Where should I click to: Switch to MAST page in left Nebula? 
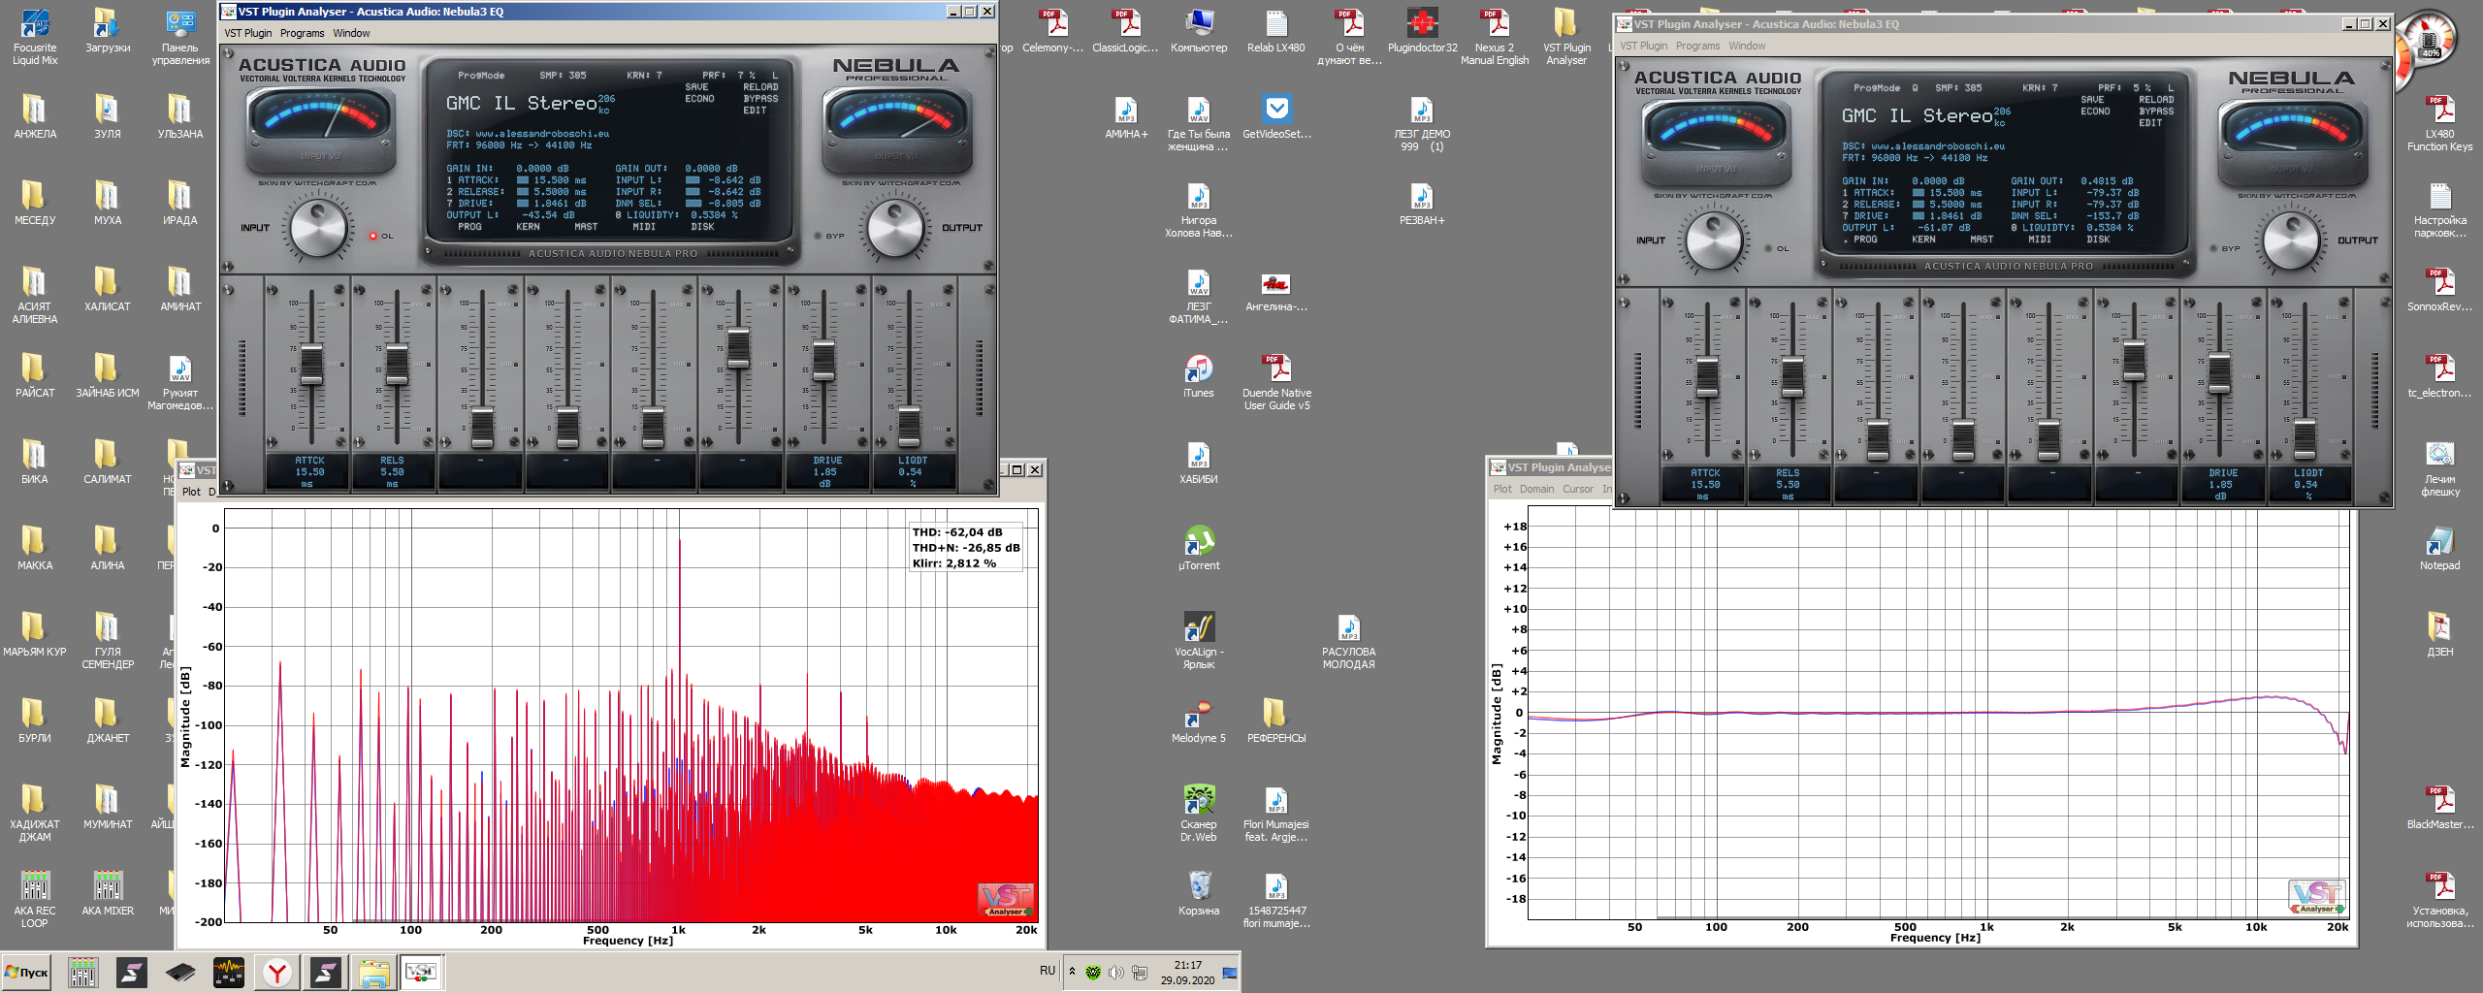pos(586,227)
